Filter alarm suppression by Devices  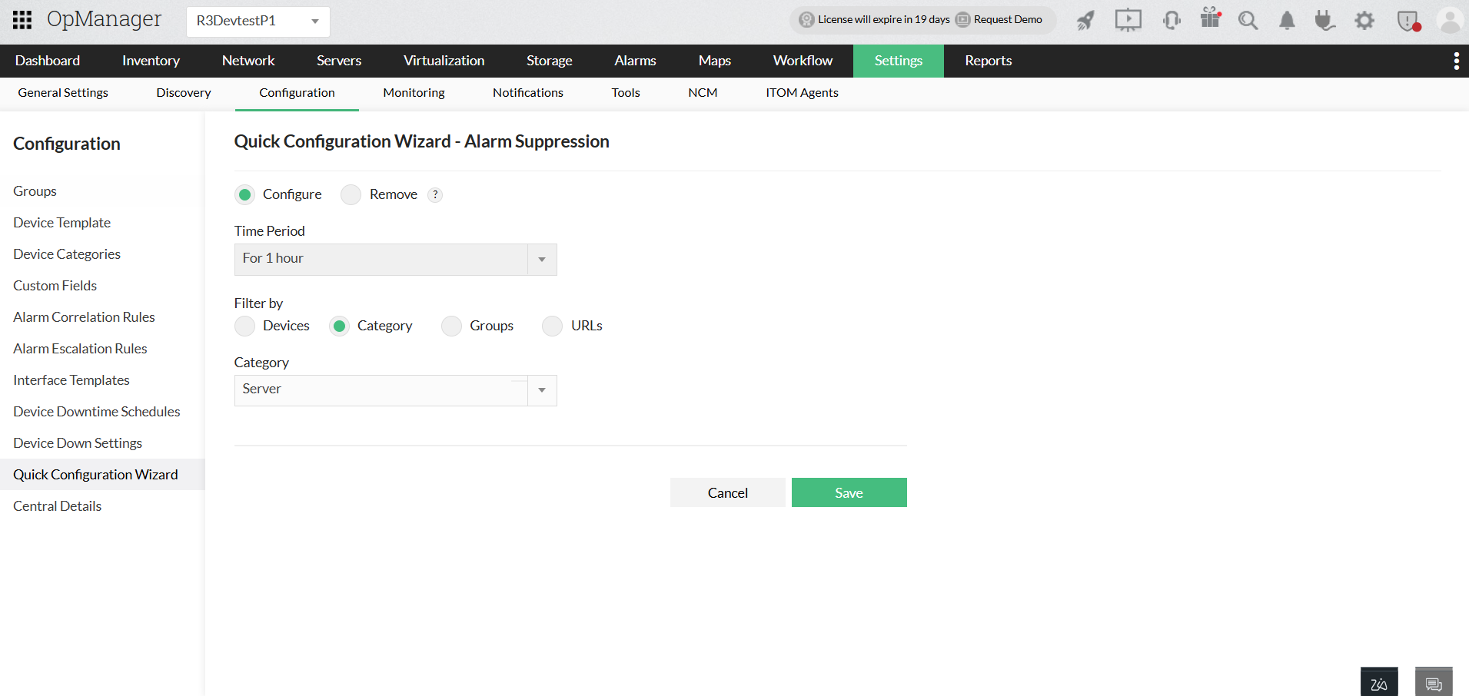244,326
